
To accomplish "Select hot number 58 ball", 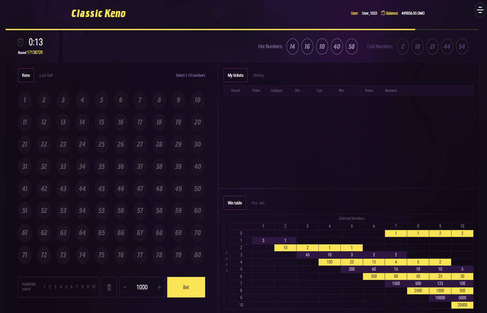I will (x=352, y=46).
